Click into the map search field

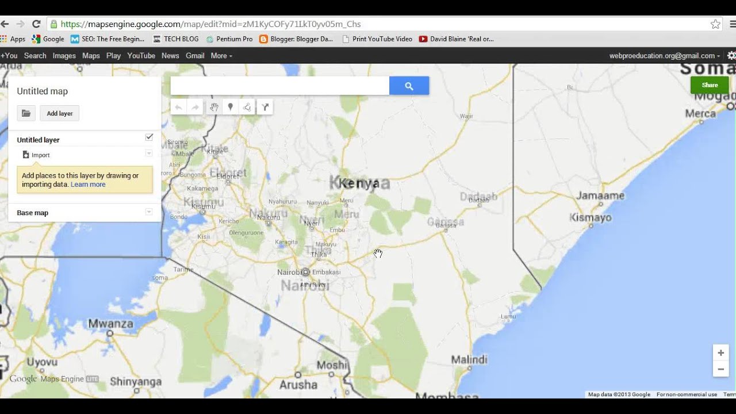click(x=280, y=86)
